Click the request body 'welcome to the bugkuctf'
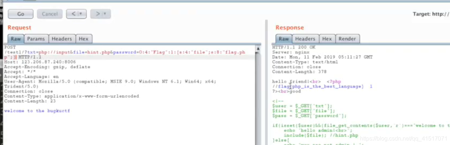The height and width of the screenshot is (145, 450). (37, 111)
